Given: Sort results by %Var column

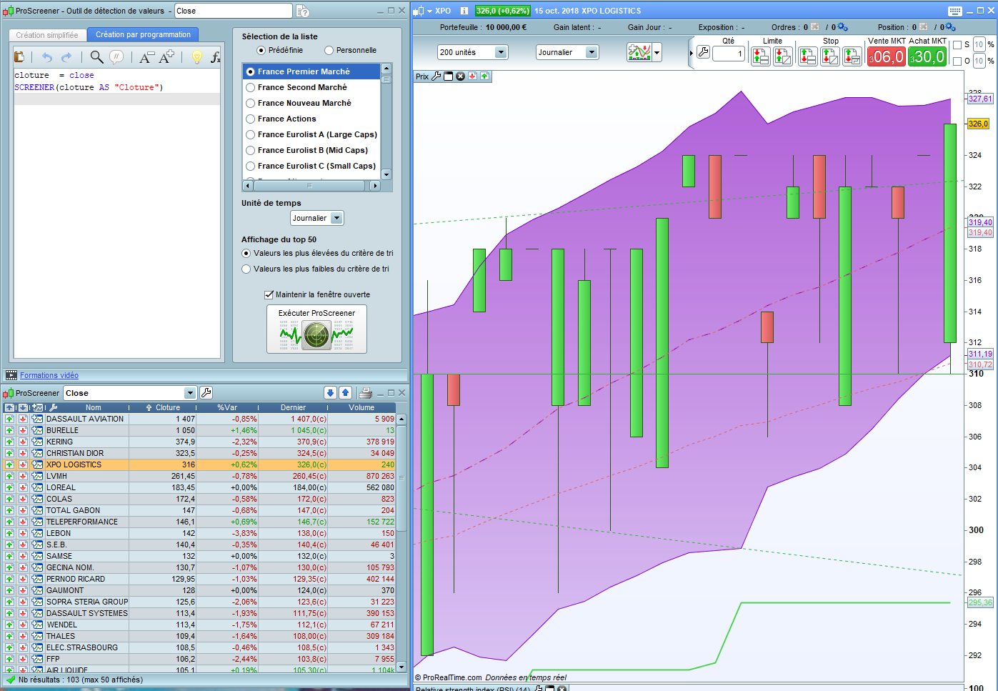Looking at the screenshot, I should click(227, 407).
